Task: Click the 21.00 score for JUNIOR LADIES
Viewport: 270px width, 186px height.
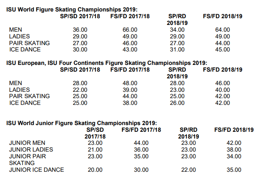Action: [95, 150]
